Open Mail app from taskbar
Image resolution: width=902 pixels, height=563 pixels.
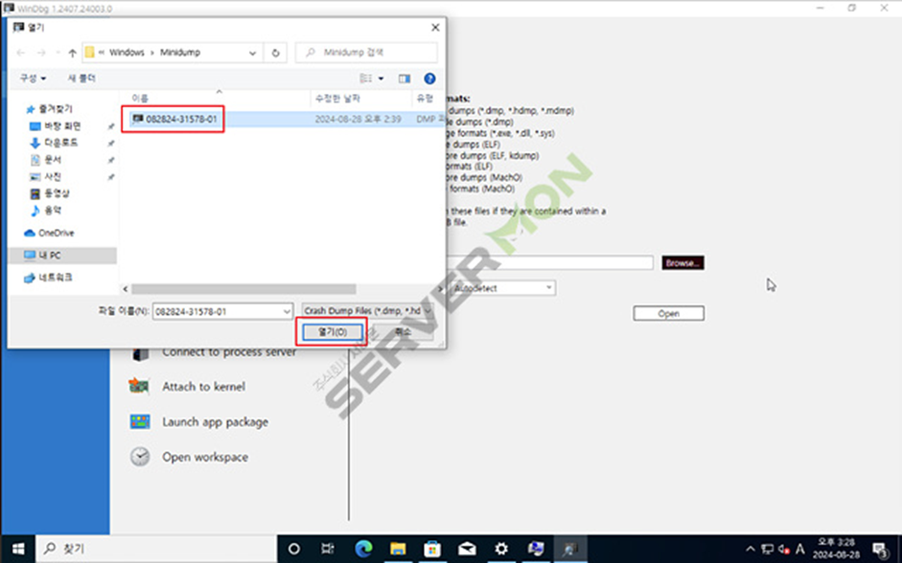(467, 550)
